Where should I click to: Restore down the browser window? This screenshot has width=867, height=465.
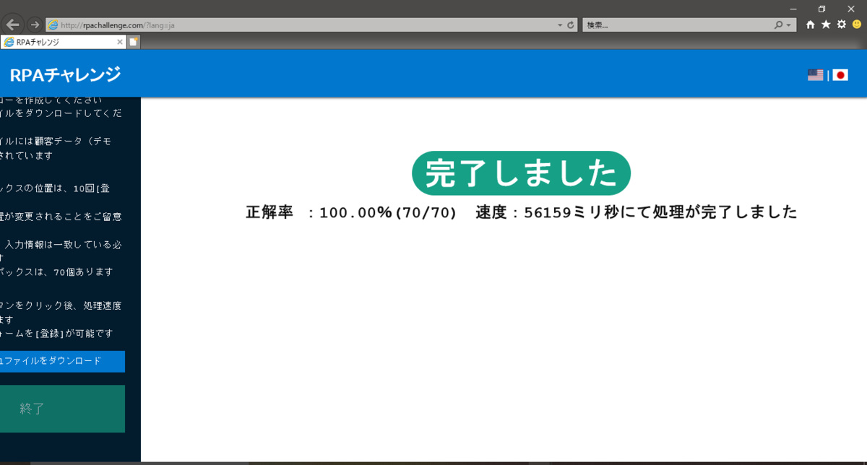click(821, 9)
